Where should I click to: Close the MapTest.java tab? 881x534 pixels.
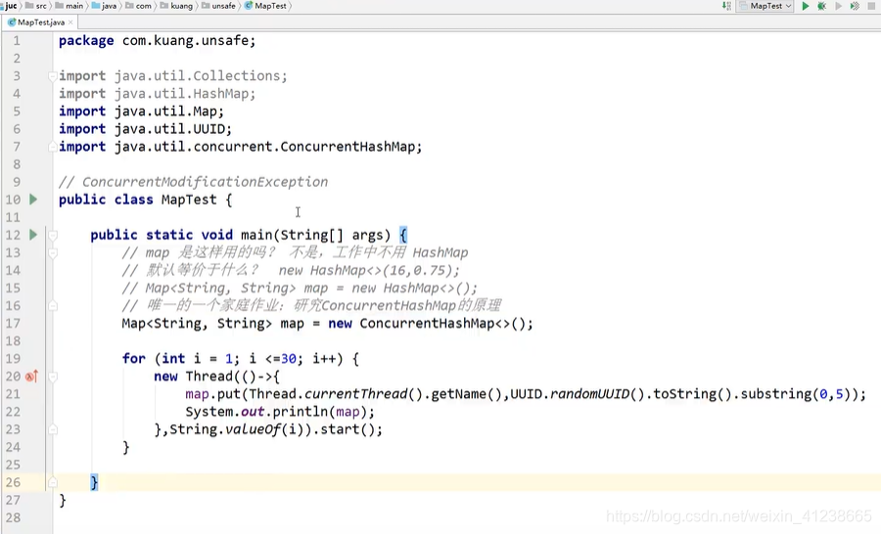[x=70, y=22]
